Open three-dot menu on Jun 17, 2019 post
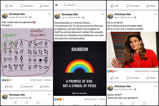The width and height of the screenshot is (159, 106). 103,14
